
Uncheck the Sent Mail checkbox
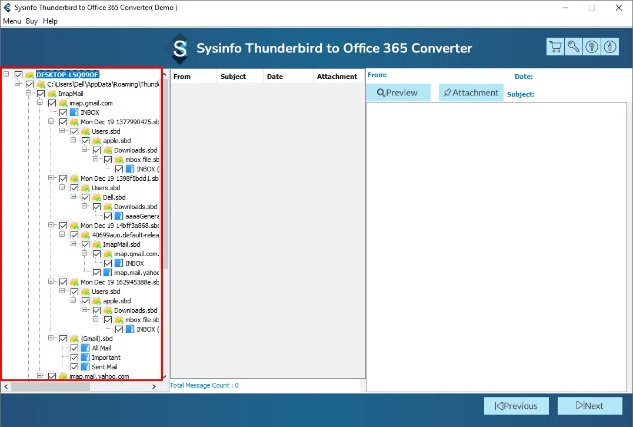coord(74,367)
